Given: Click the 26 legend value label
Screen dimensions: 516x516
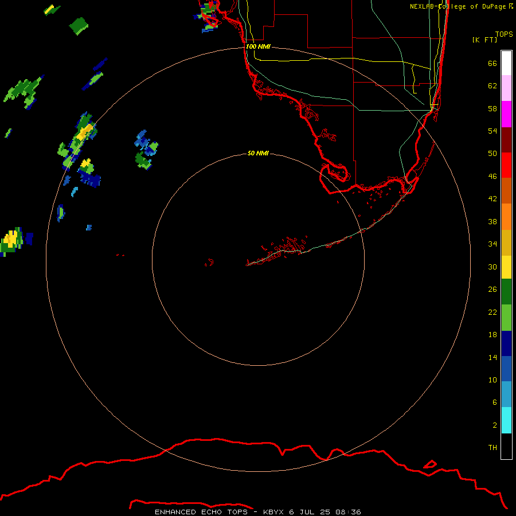Looking at the screenshot, I should click(492, 290).
